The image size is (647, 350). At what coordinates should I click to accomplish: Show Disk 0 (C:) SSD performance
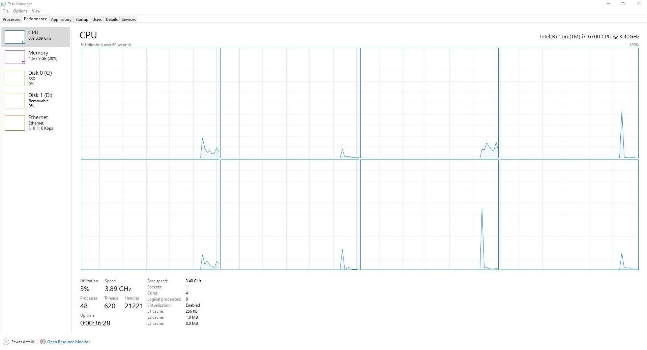click(x=36, y=78)
